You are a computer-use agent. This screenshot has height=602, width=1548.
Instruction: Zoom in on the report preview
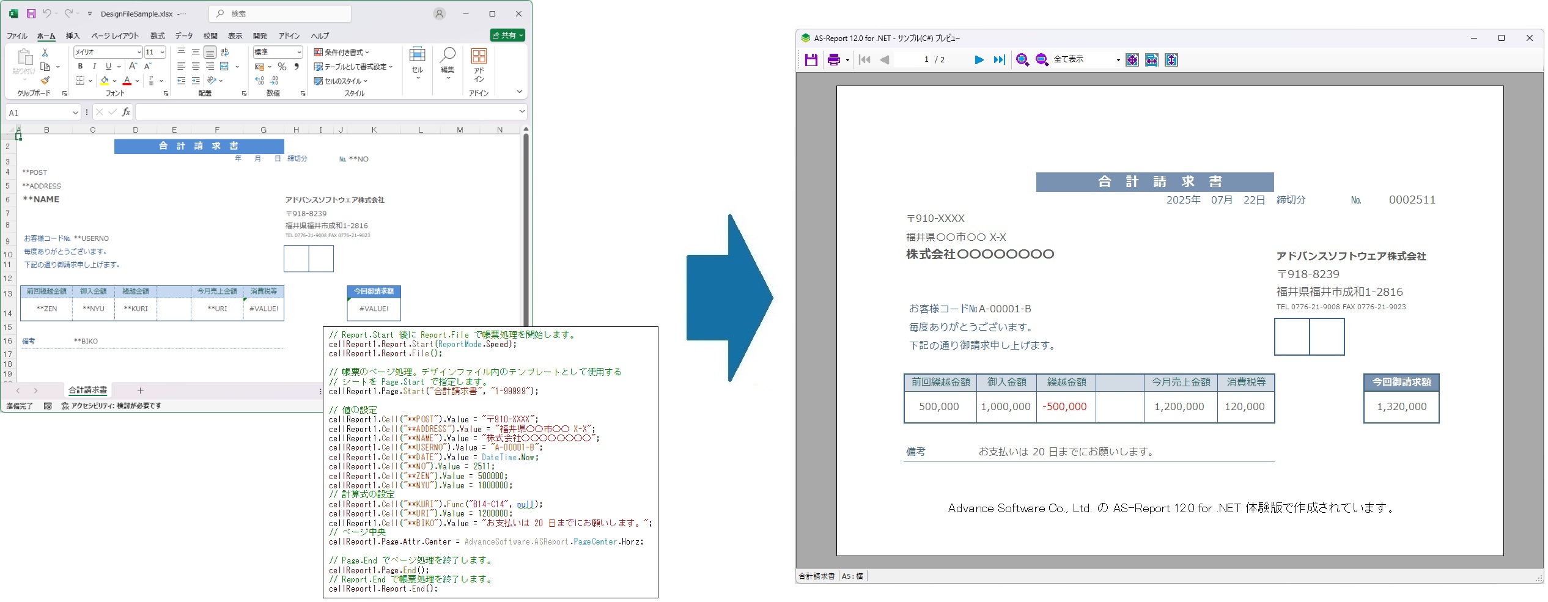pyautogui.click(x=1022, y=60)
